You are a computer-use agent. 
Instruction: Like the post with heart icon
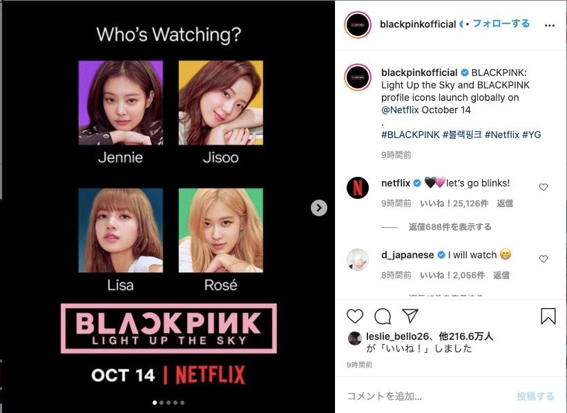(355, 316)
